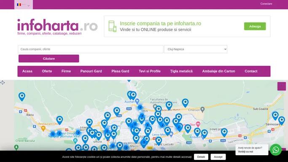Click the Conectare login link

point(266,4)
